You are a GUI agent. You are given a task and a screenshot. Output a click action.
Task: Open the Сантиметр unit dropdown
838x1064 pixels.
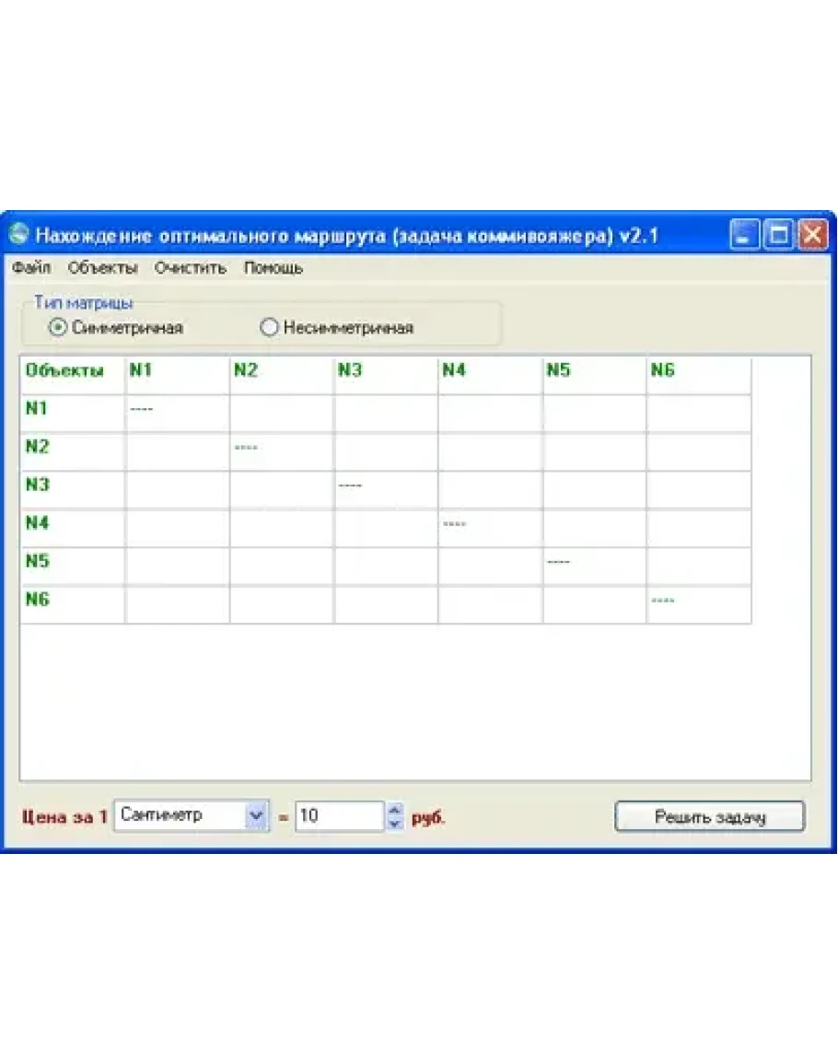click(255, 815)
